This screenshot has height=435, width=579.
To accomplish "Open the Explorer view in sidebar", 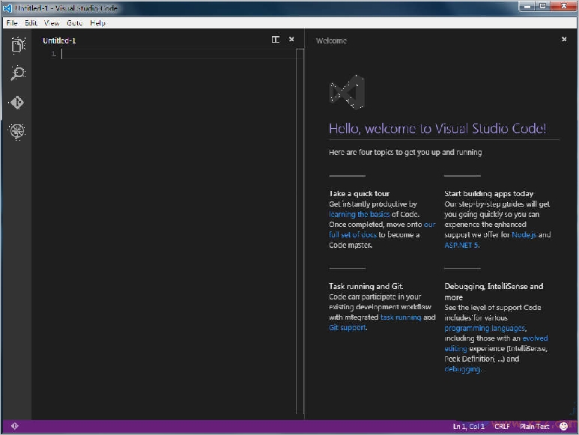I will 18,45.
